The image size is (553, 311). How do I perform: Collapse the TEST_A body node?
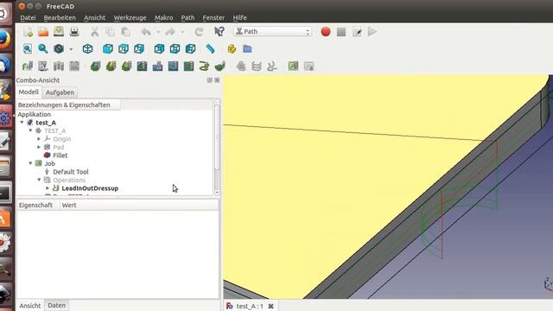[x=30, y=130]
